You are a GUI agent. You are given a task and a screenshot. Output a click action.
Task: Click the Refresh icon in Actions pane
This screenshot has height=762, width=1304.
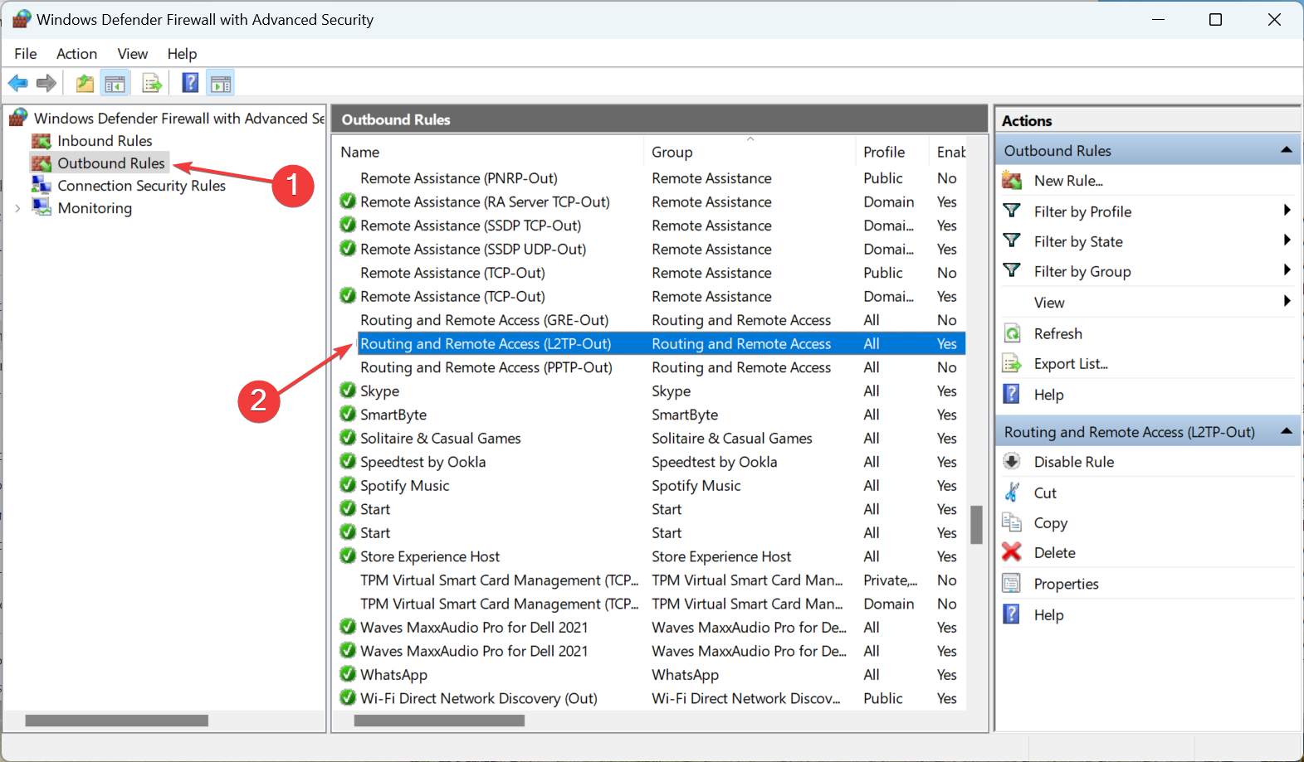pyautogui.click(x=1012, y=333)
